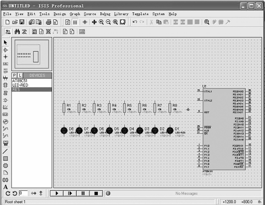Open an existing design file

point(15,22)
